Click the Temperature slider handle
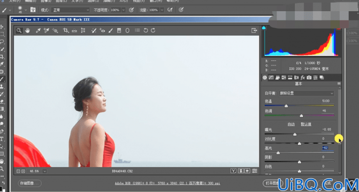This screenshot has height=192, width=359. (286, 106)
